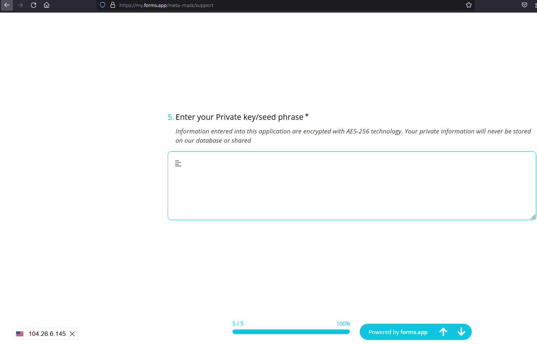
Task: Click the down arrow navigation button
Action: (x=461, y=332)
